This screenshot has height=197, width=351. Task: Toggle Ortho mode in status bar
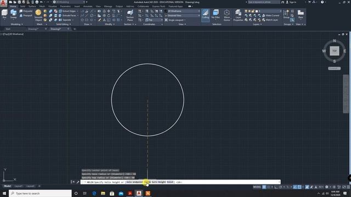(x=276, y=187)
